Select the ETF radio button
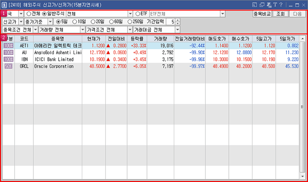 point(138,14)
